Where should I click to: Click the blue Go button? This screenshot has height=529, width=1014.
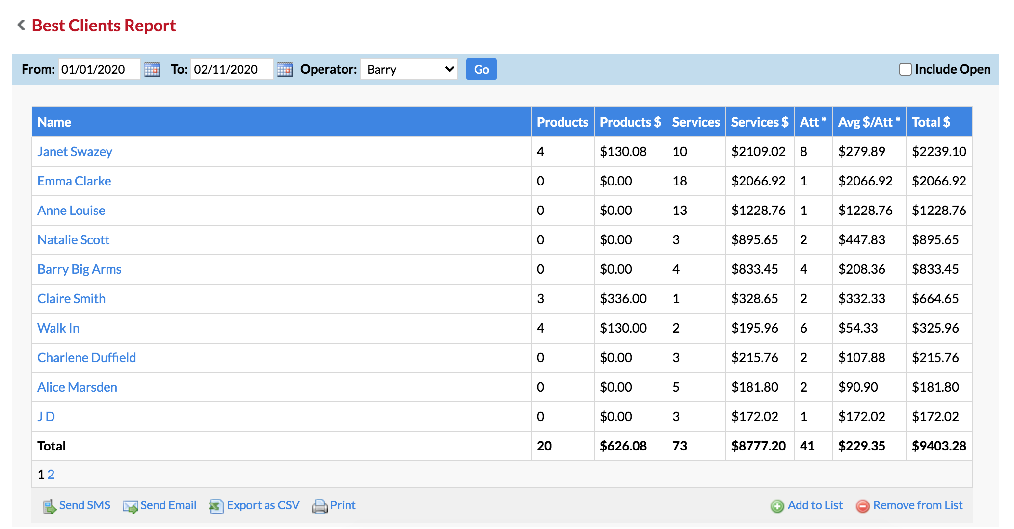click(x=481, y=69)
